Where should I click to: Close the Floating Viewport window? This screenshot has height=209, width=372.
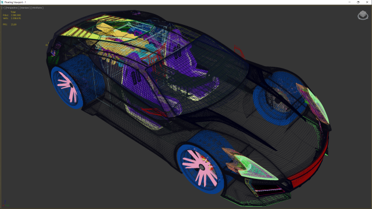(x=367, y=2)
